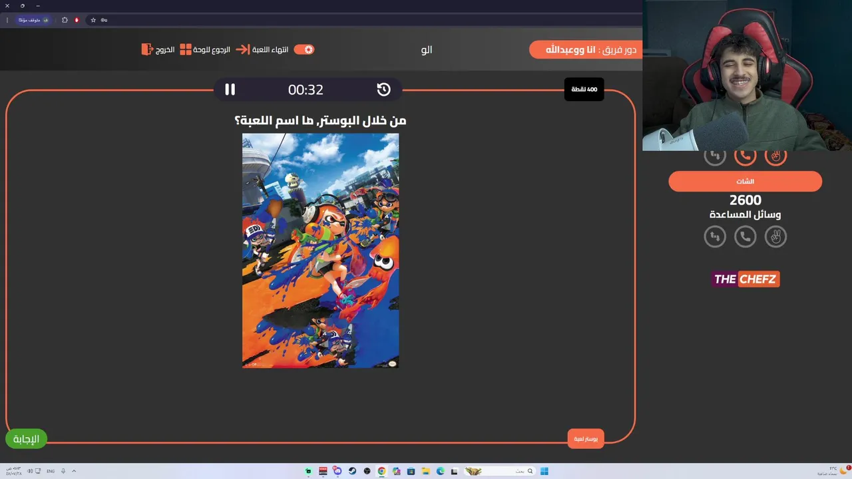The height and width of the screenshot is (479, 852).
Task: Reset the countdown timer with the rewind-clock icon
Action: tap(383, 89)
